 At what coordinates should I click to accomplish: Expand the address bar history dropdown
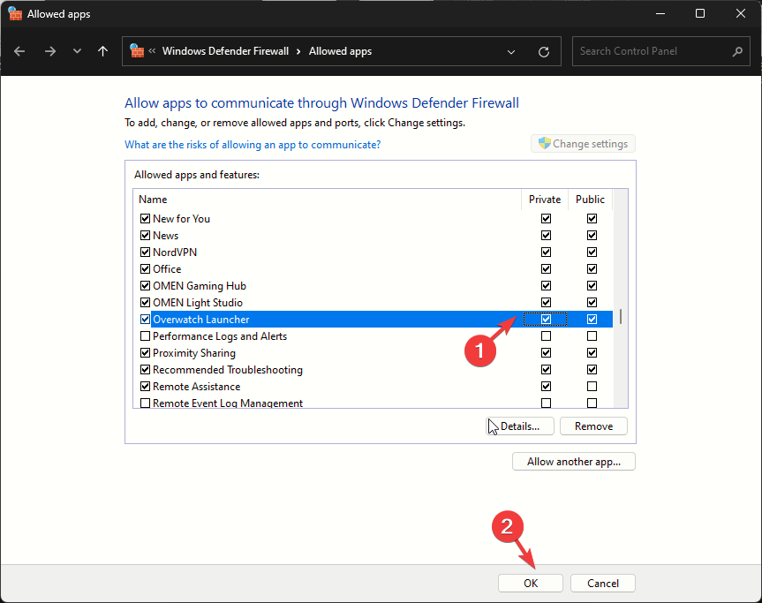[510, 51]
